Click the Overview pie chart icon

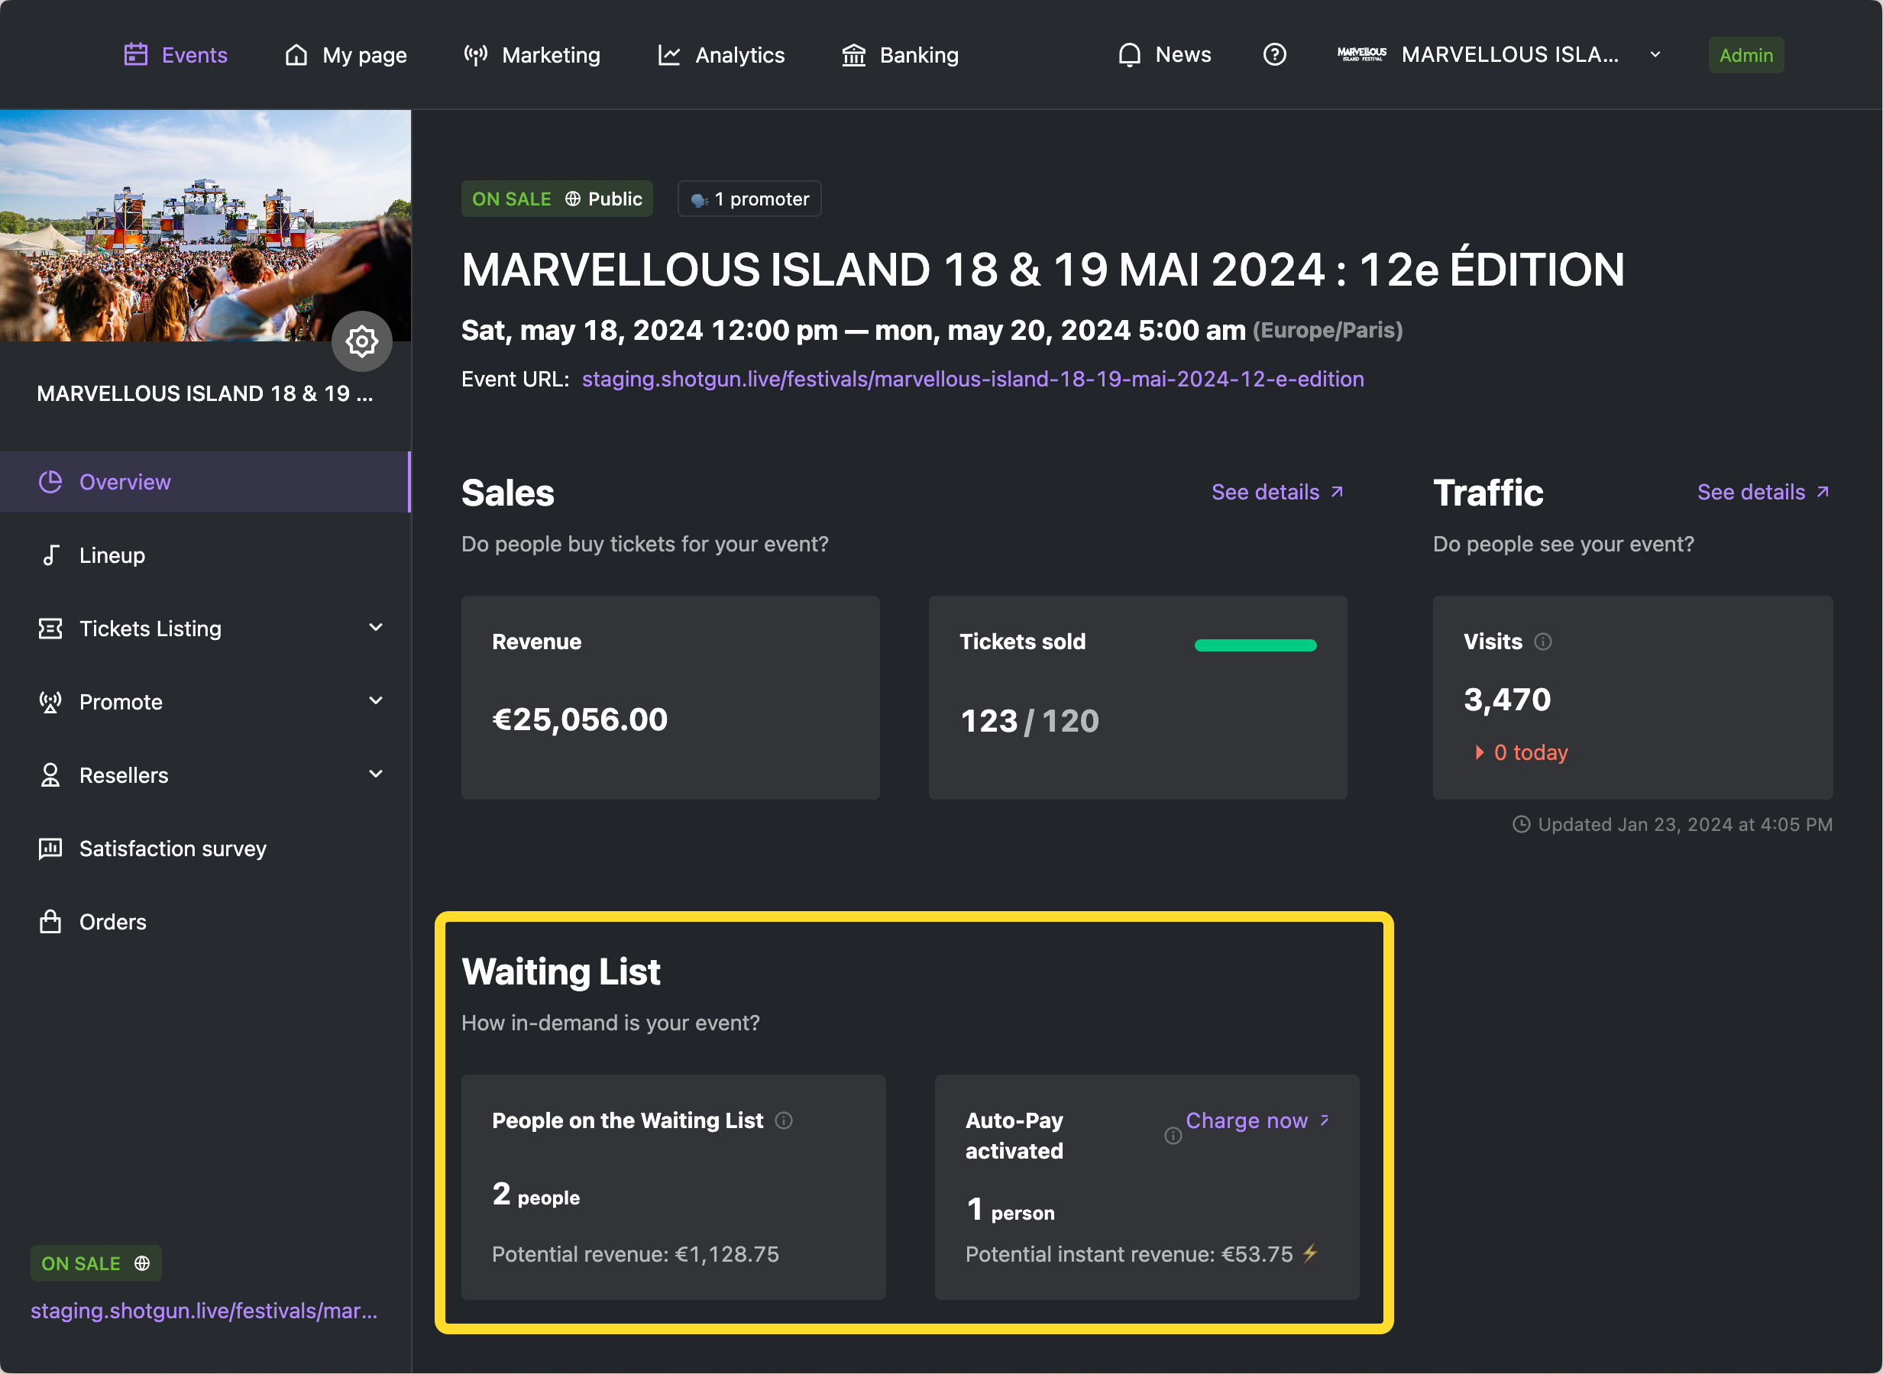click(50, 482)
